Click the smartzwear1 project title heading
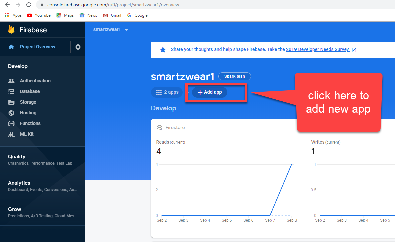395x242 pixels. 182,76
